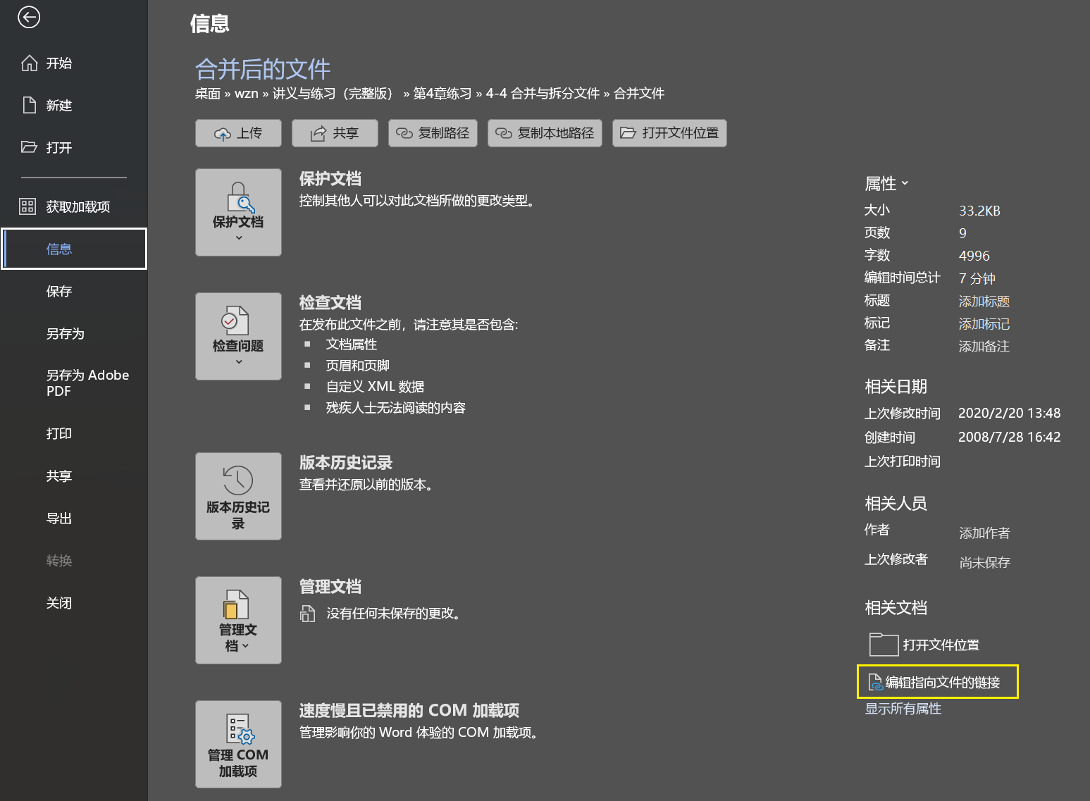
Task: Click the 2008/7/28 16:42 created time
Action: (1009, 437)
